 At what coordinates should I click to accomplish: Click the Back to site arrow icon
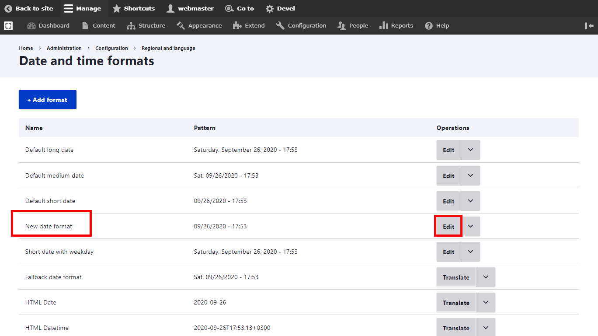point(8,8)
